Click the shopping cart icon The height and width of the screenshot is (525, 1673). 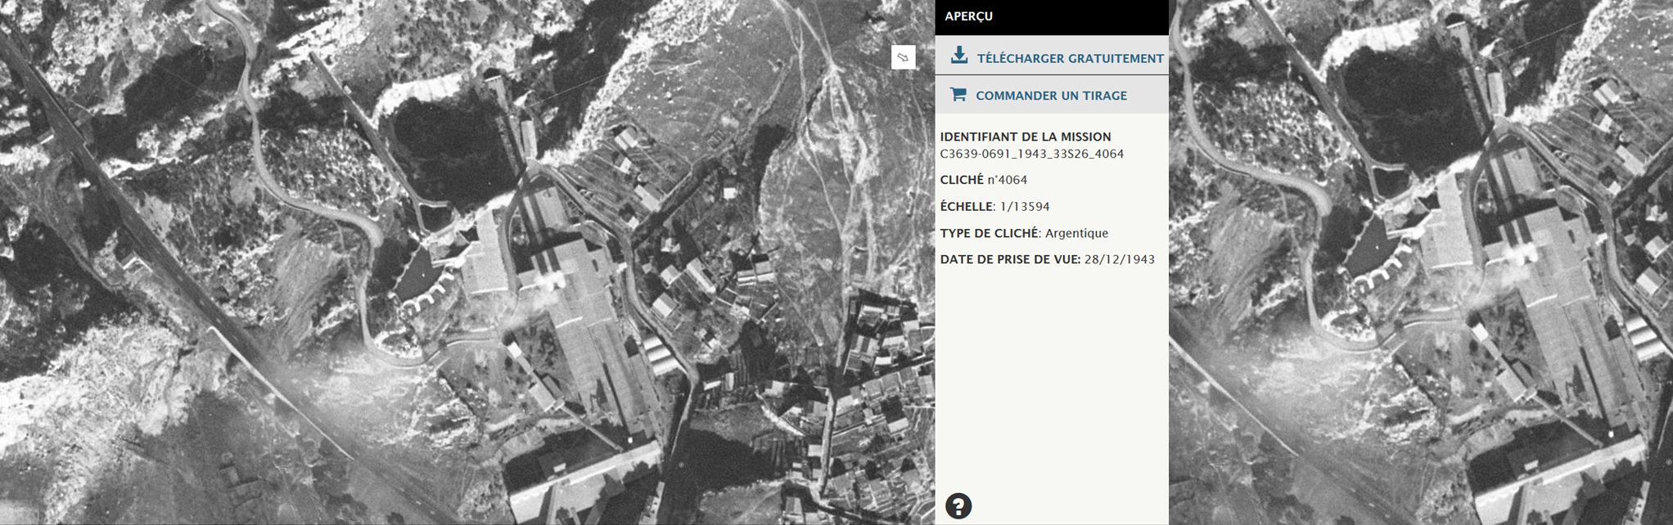pyautogui.click(x=958, y=94)
